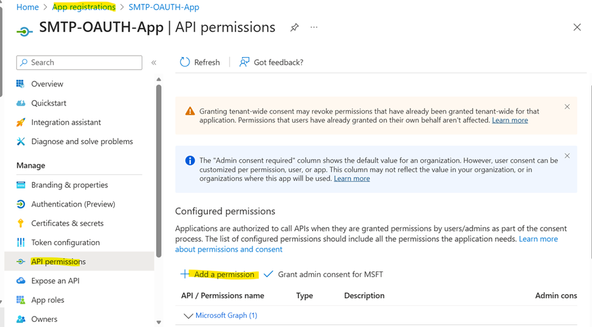This screenshot has height=327, width=592.
Task: Click the feedback person icon
Action: 245,62
